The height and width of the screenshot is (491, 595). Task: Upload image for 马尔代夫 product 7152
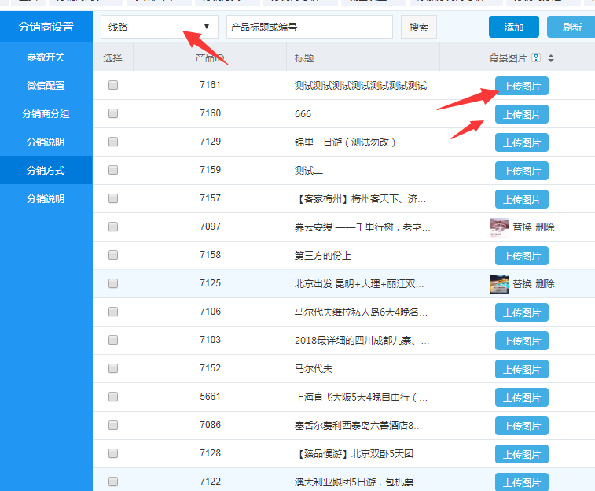522,369
